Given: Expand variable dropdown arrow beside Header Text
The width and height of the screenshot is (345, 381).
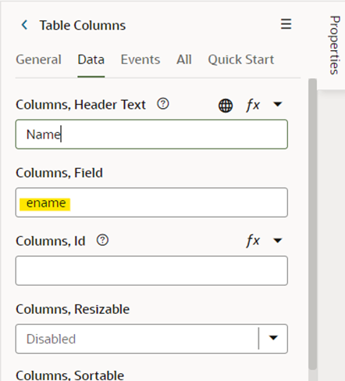Looking at the screenshot, I should (278, 104).
